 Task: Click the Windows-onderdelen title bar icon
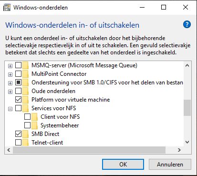7,7
